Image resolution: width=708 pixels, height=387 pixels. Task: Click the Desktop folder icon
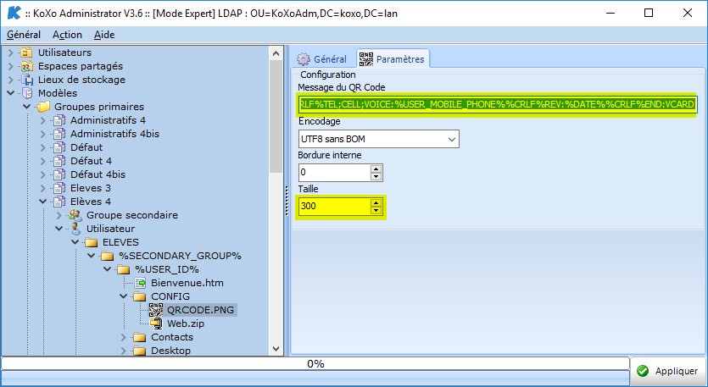pos(140,351)
